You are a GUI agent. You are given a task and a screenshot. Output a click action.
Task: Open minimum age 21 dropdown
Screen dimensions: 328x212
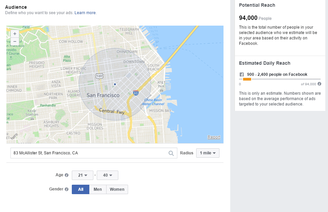point(83,175)
